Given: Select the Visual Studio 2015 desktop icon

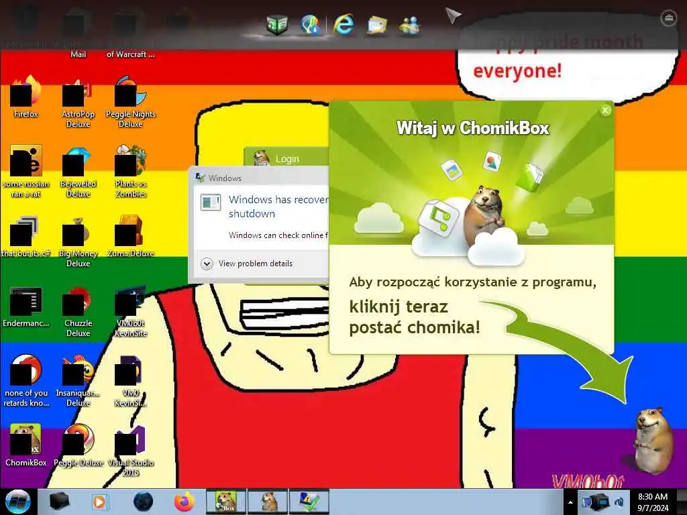Looking at the screenshot, I should click(x=131, y=451).
